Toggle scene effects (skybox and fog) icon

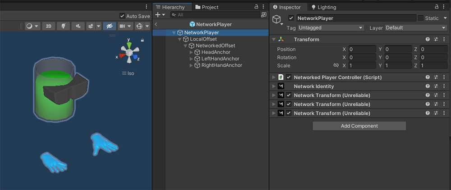click(x=91, y=26)
